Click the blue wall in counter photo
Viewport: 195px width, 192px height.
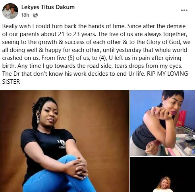144,100
